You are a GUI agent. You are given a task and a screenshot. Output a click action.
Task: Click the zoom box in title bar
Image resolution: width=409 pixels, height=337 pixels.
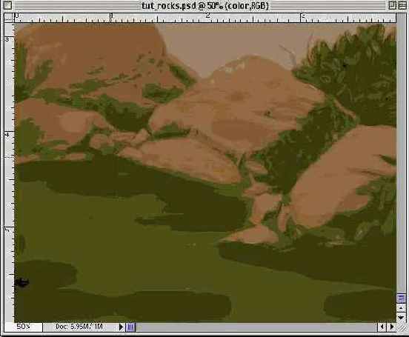coord(392,5)
